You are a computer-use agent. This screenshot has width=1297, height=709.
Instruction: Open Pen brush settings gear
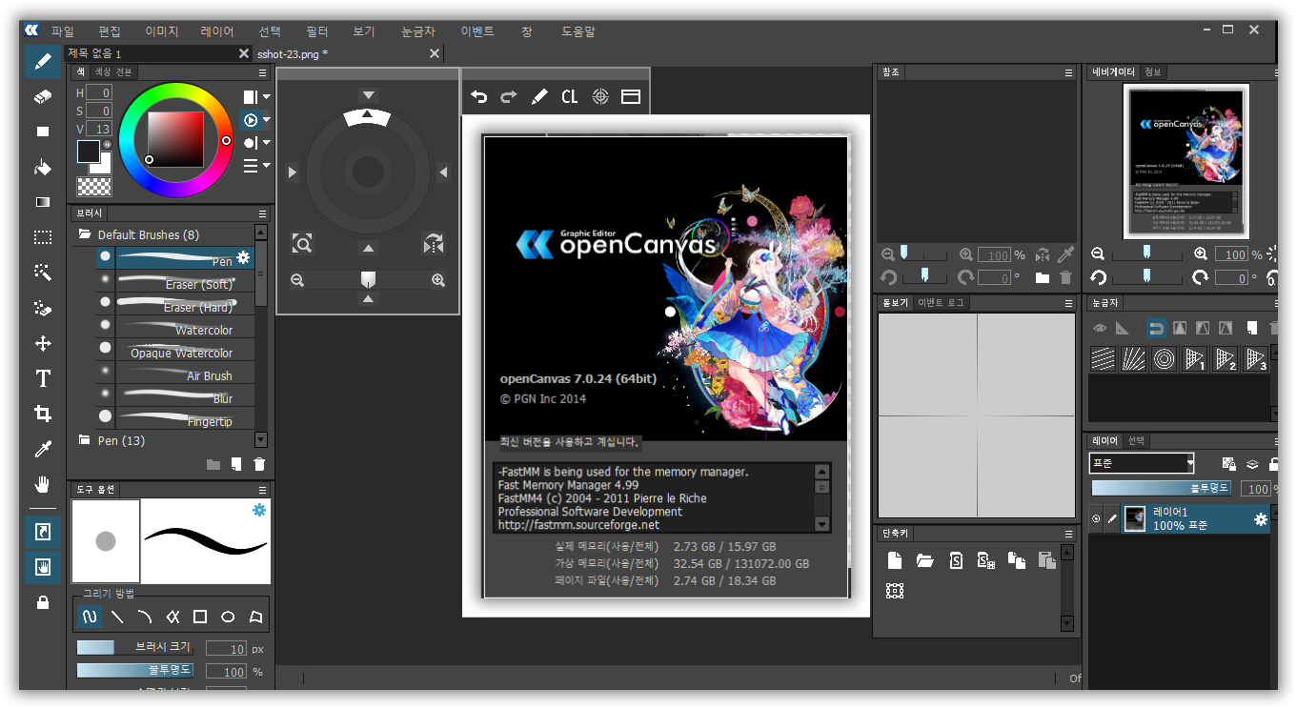243,257
